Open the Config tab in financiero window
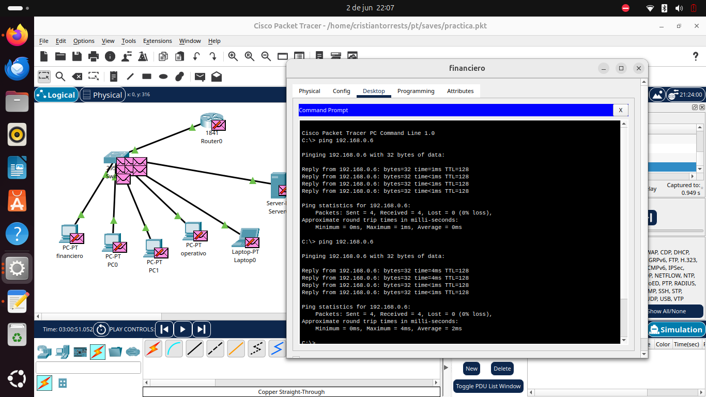The height and width of the screenshot is (397, 706). 342,91
